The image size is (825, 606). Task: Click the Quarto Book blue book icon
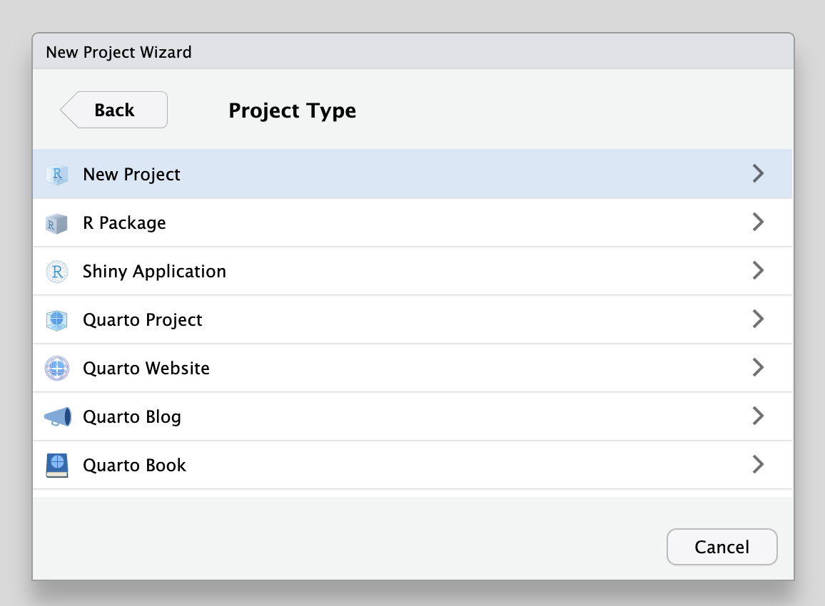tap(57, 466)
